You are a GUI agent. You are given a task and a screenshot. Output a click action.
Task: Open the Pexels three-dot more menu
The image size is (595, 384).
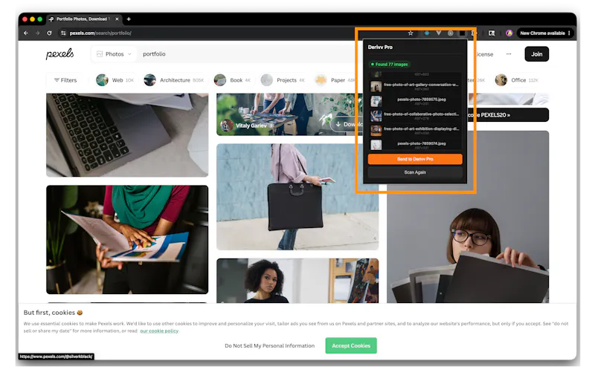coord(509,53)
